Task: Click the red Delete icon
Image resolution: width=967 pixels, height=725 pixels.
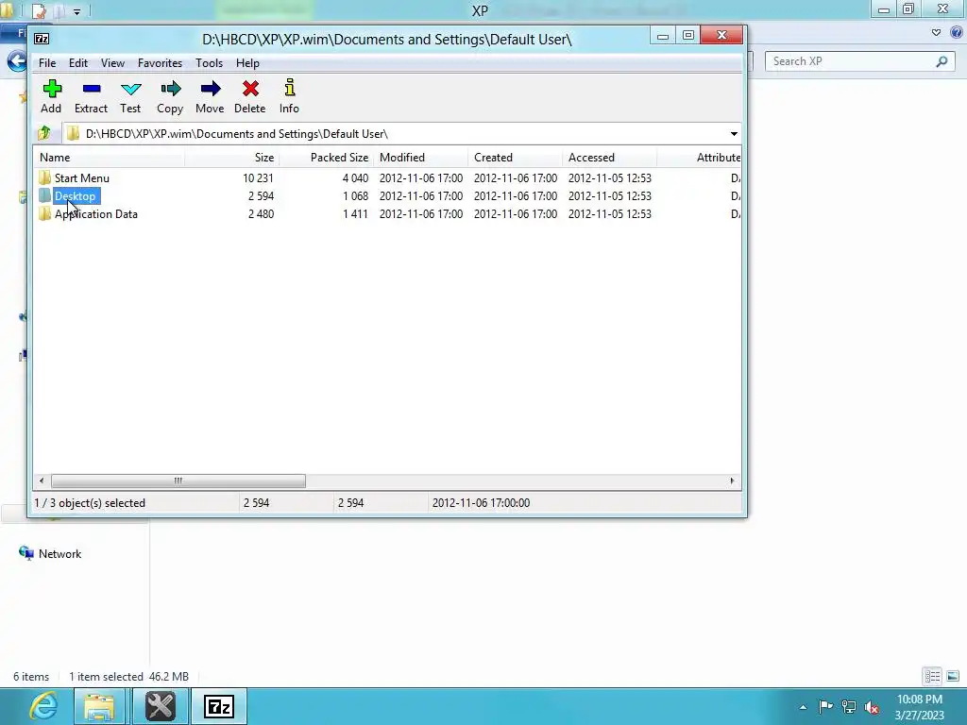Action: coord(250,89)
